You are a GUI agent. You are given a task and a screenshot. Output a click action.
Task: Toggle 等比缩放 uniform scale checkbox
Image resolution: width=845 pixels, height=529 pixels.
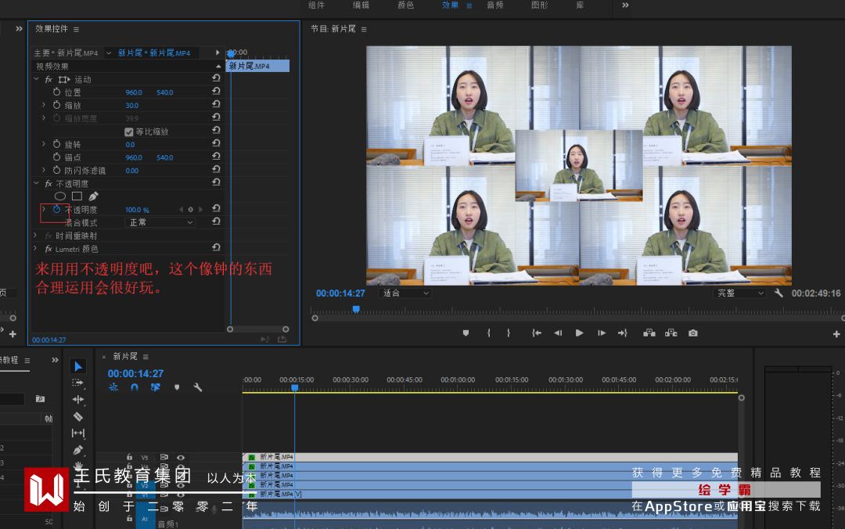pos(129,131)
